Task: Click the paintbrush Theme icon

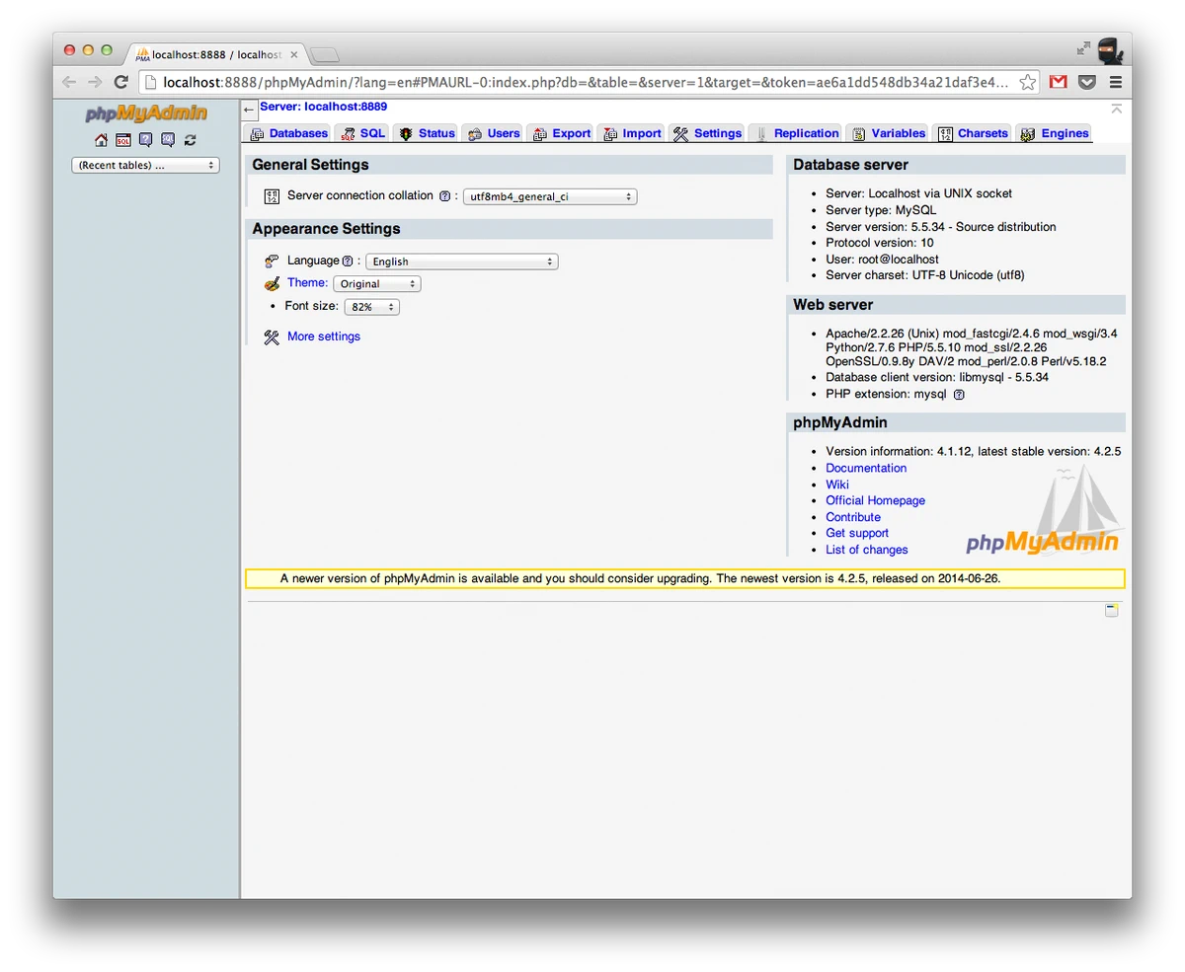Action: coord(273,284)
